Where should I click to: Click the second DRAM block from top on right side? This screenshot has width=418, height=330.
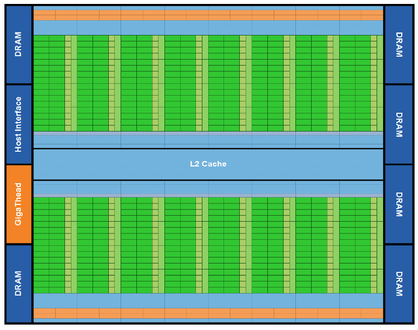click(398, 124)
